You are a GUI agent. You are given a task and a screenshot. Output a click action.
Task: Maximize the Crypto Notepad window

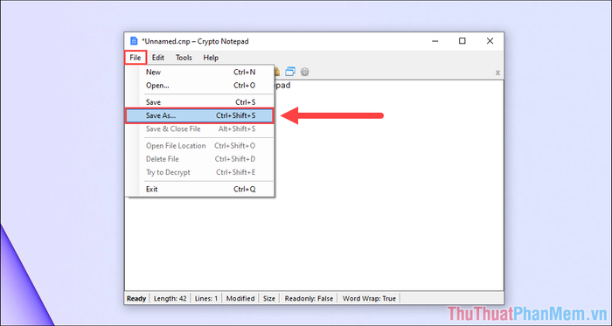pyautogui.click(x=462, y=41)
